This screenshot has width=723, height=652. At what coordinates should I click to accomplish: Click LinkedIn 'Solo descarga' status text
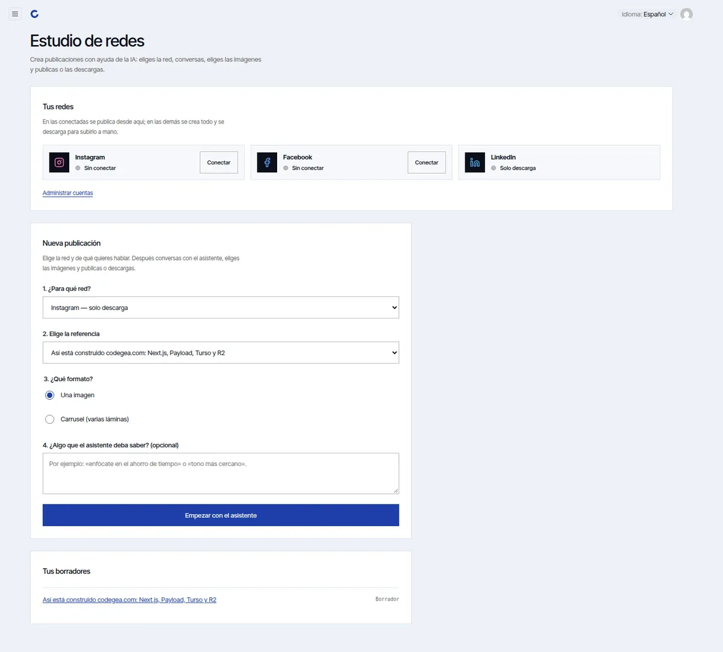click(518, 168)
